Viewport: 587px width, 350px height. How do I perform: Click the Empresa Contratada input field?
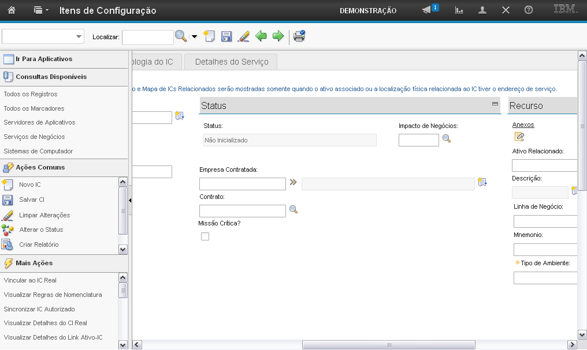pyautogui.click(x=243, y=184)
